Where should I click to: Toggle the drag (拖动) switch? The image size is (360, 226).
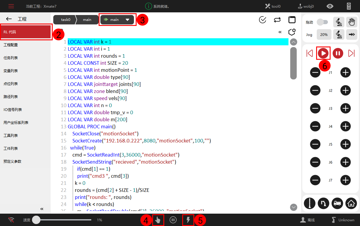pos(322,22)
